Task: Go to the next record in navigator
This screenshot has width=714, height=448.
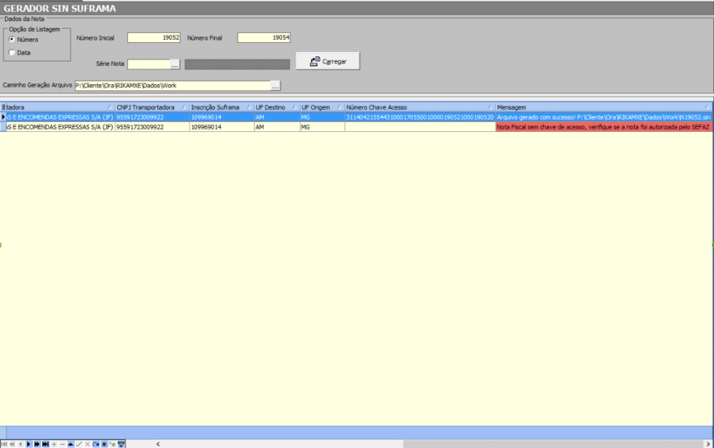Action: [x=29, y=444]
